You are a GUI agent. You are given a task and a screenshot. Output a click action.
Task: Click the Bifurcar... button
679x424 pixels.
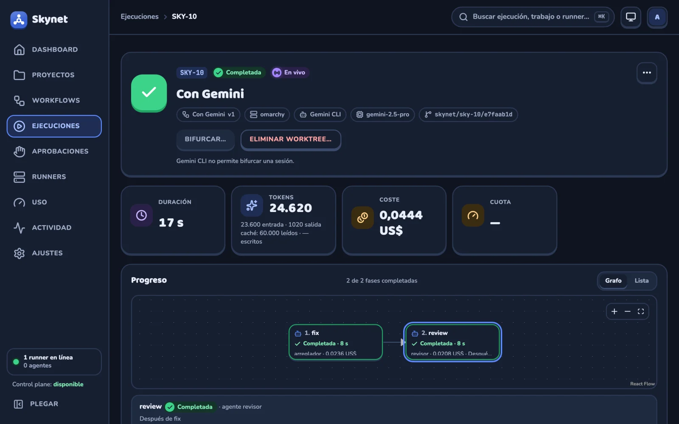205,139
